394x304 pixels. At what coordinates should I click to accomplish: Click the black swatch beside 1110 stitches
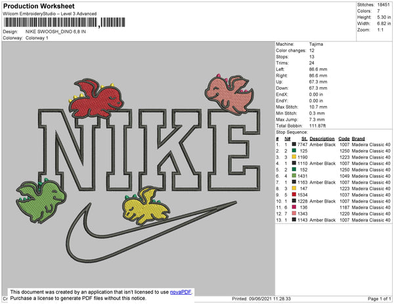pos(294,163)
